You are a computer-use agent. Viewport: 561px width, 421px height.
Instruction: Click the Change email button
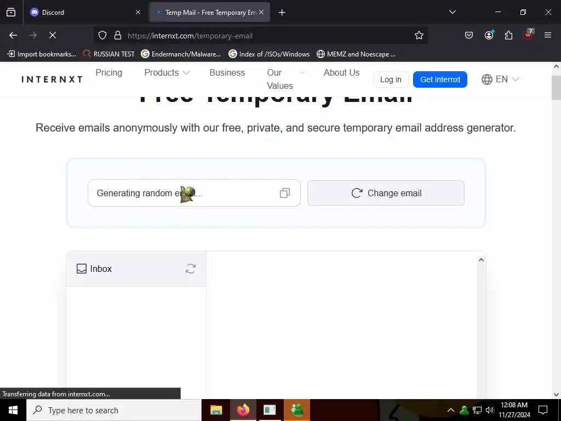[386, 193]
